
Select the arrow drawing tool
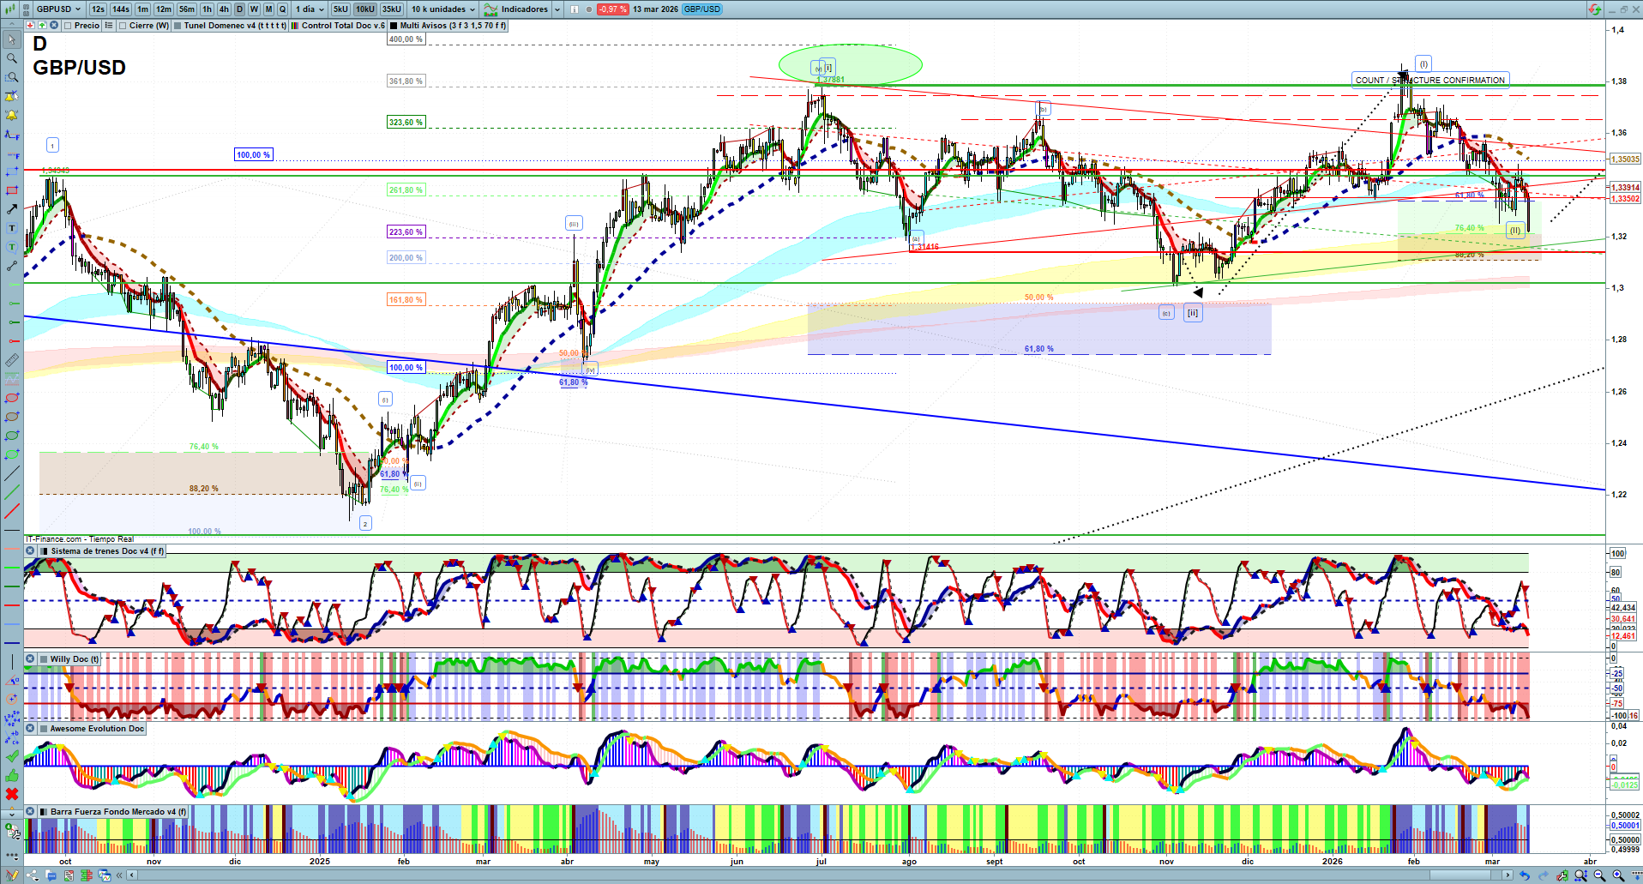[12, 209]
